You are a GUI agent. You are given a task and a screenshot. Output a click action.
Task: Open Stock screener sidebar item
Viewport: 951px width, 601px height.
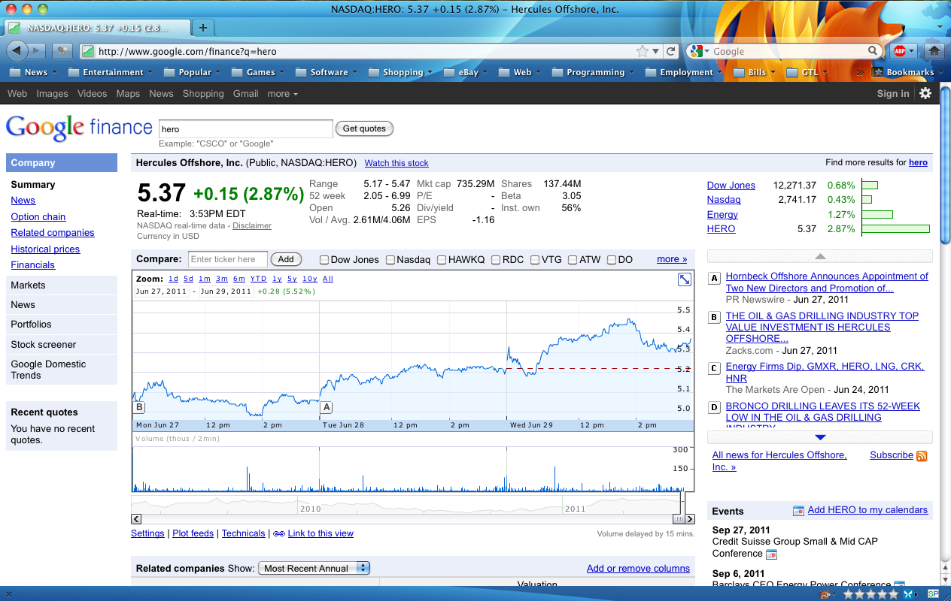[62, 345]
